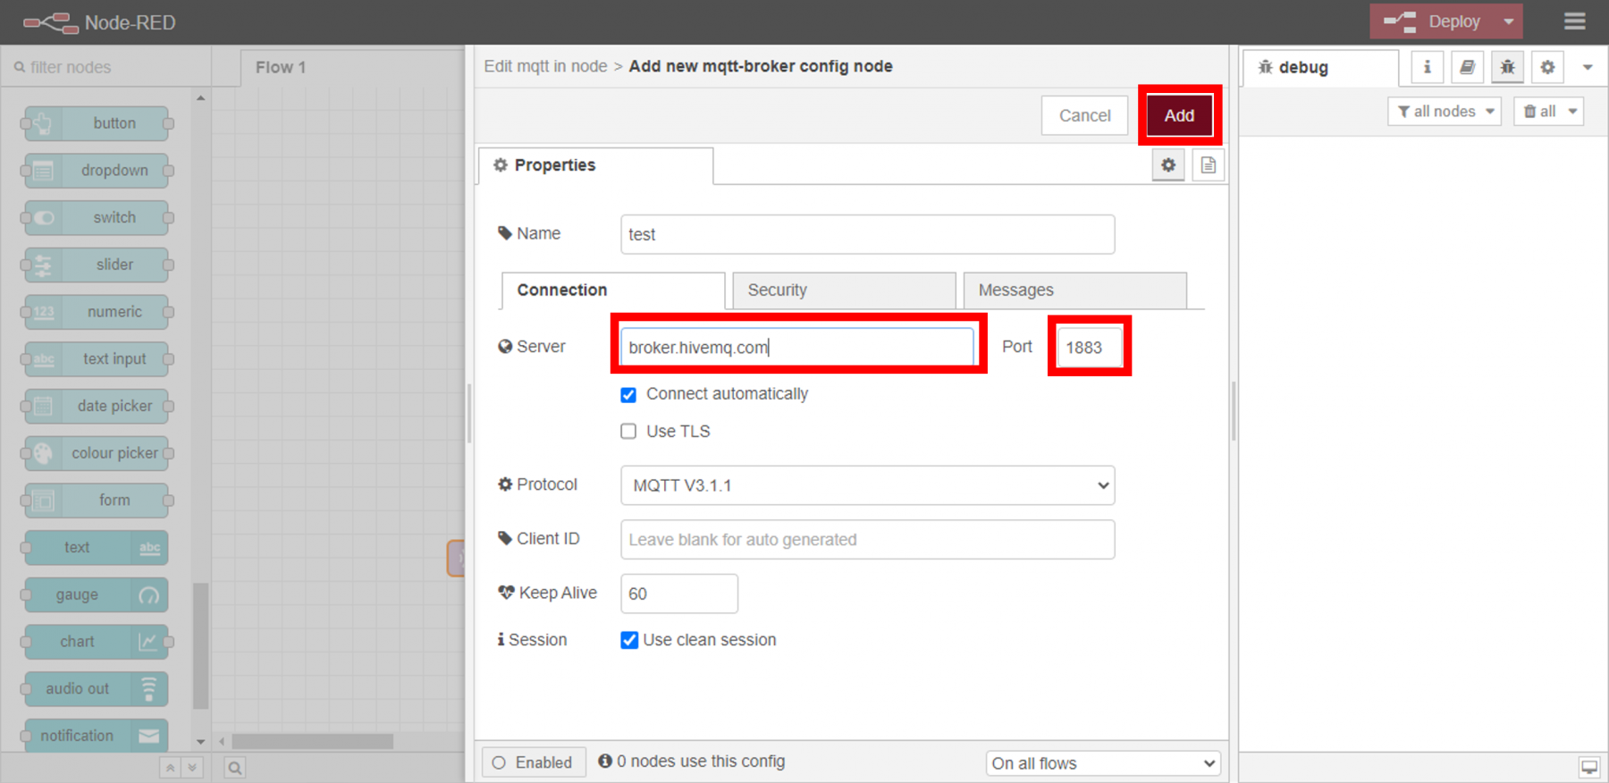The image size is (1609, 783).
Task: Click the Client ID input field
Action: [x=867, y=540]
